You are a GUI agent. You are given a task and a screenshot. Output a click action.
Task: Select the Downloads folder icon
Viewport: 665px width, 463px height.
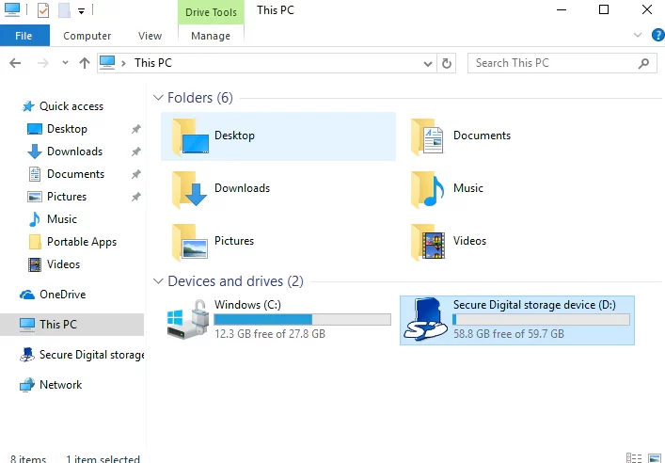(190, 189)
